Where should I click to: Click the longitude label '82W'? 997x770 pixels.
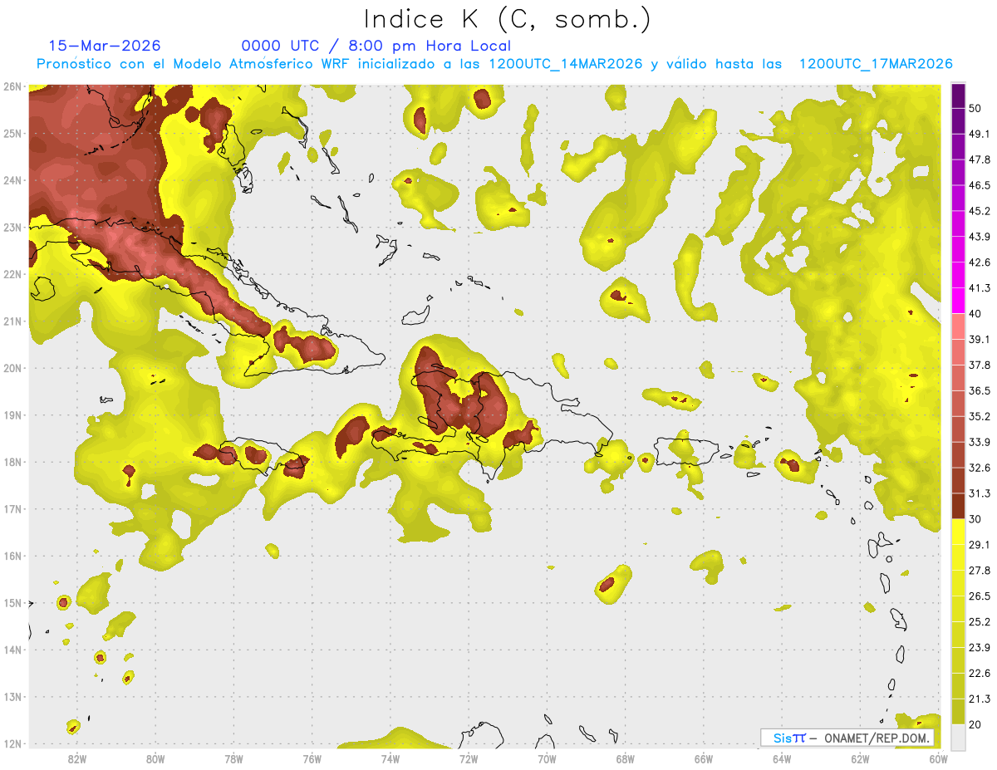pyautogui.click(x=76, y=758)
